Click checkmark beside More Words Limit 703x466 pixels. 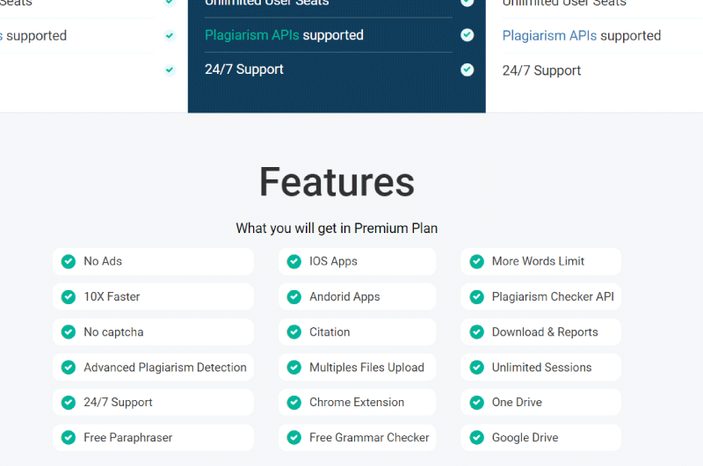477,261
